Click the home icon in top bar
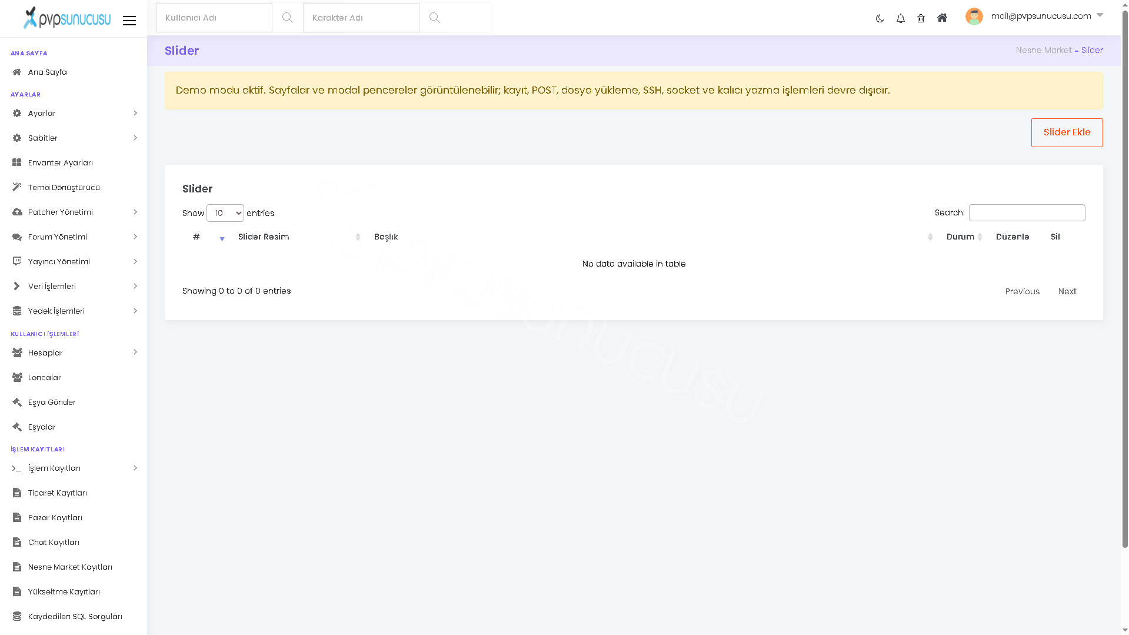The image size is (1129, 635). [x=942, y=18]
